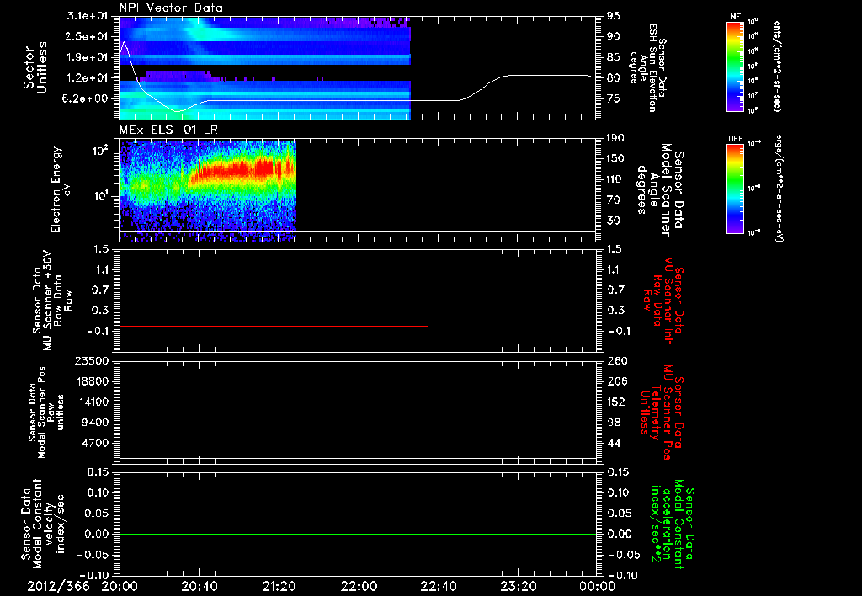Screen dimensions: 862x596
Task: Click the "Model Scanner Pos Raw unitless" axis label
Action: pyautogui.click(x=45, y=412)
